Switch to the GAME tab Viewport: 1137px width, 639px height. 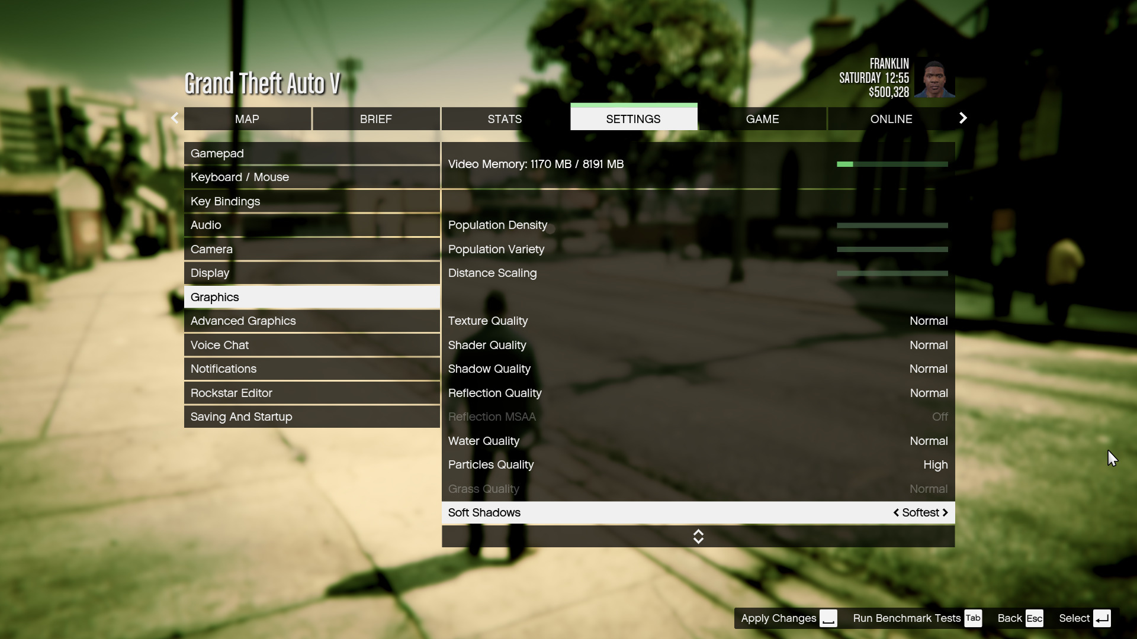pyautogui.click(x=762, y=118)
